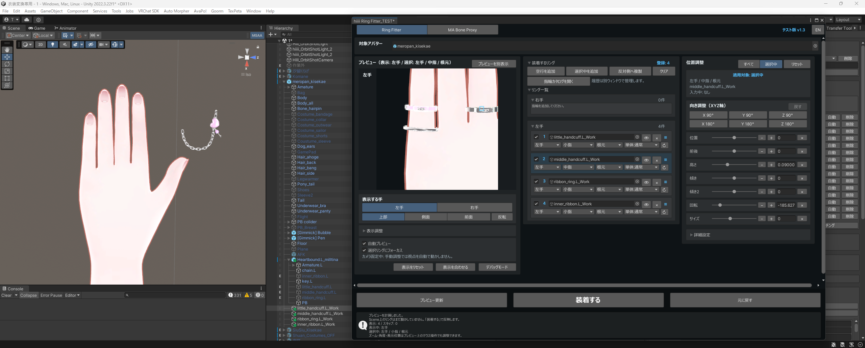Click the reset icon for little_handcuff.L_Work row
Viewport: 865px width, 348px height.
[x=664, y=145]
